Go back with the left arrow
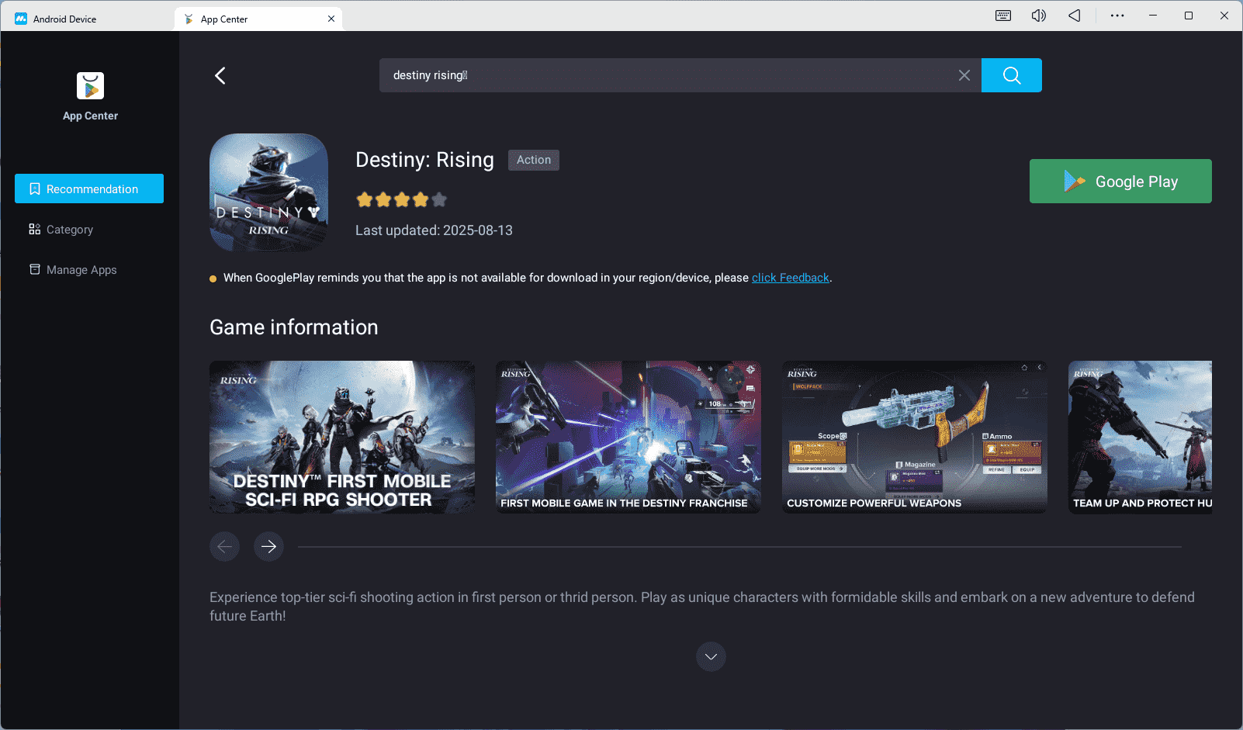1243x730 pixels. [220, 75]
